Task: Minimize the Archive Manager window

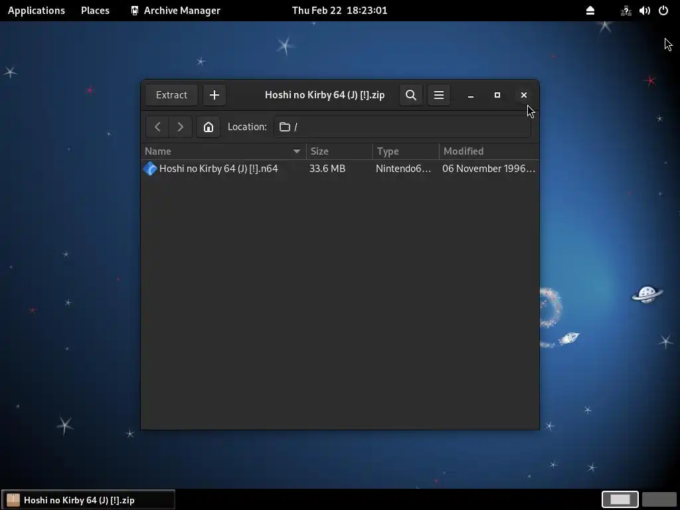Action: pyautogui.click(x=471, y=95)
